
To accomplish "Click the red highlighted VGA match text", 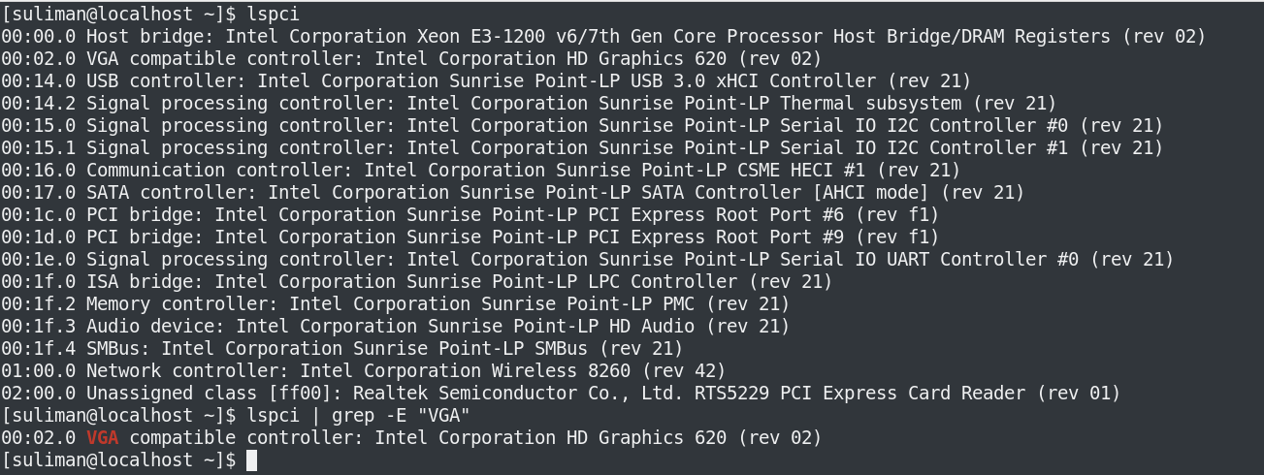I will point(103,438).
